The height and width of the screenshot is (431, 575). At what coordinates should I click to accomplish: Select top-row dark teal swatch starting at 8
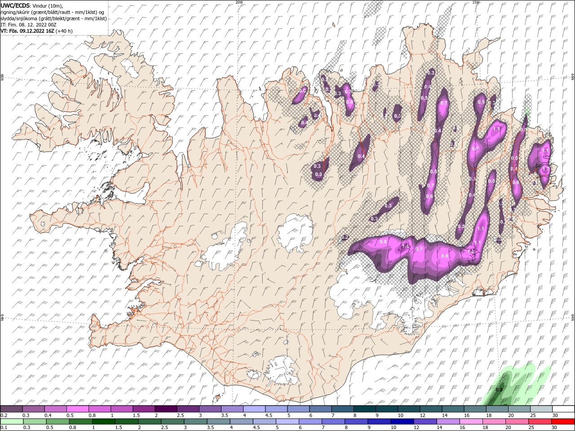[364, 409]
